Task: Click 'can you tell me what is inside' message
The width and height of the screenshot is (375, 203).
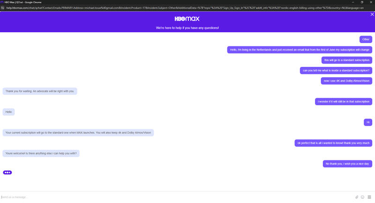Action: coord(336,70)
